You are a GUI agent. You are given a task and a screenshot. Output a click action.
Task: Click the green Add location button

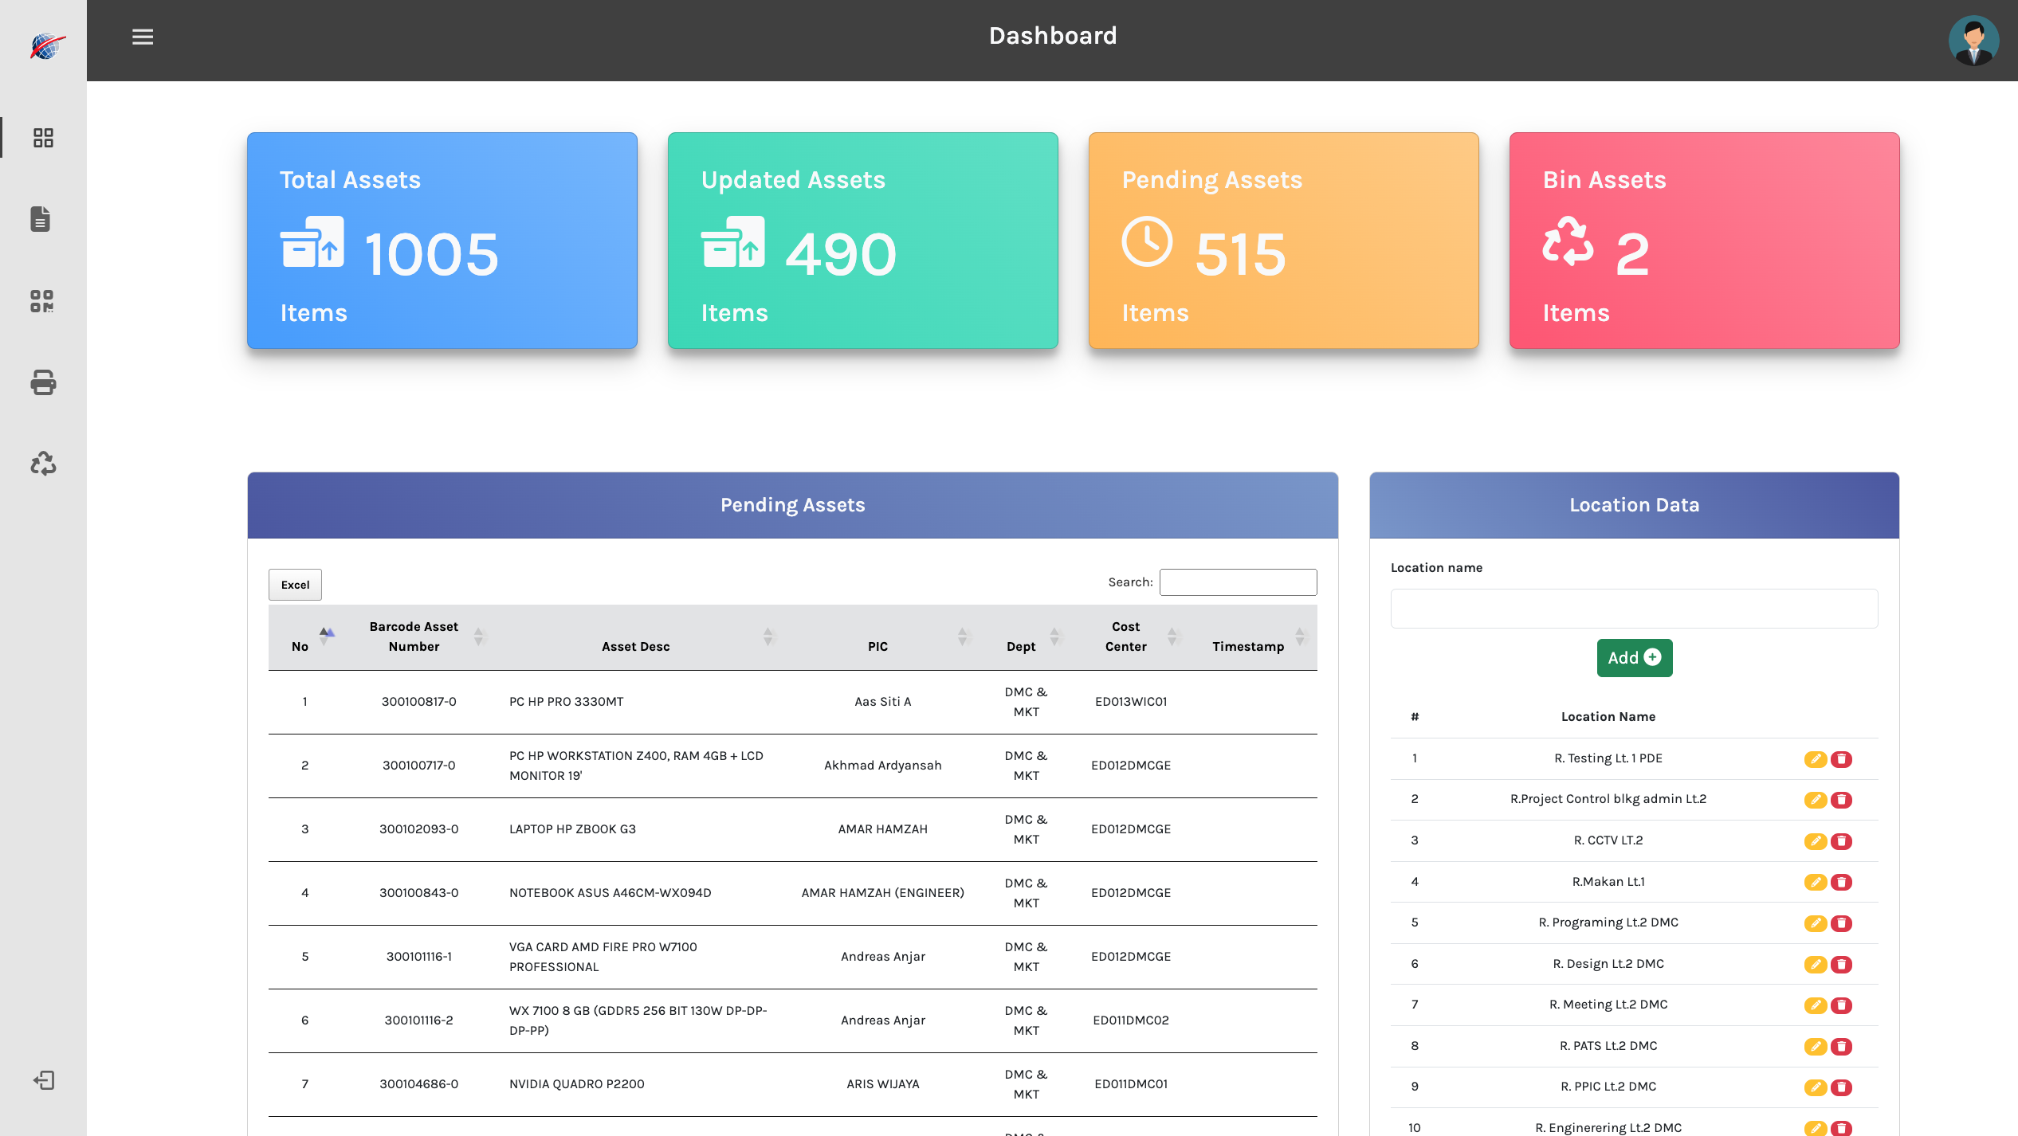coord(1634,658)
